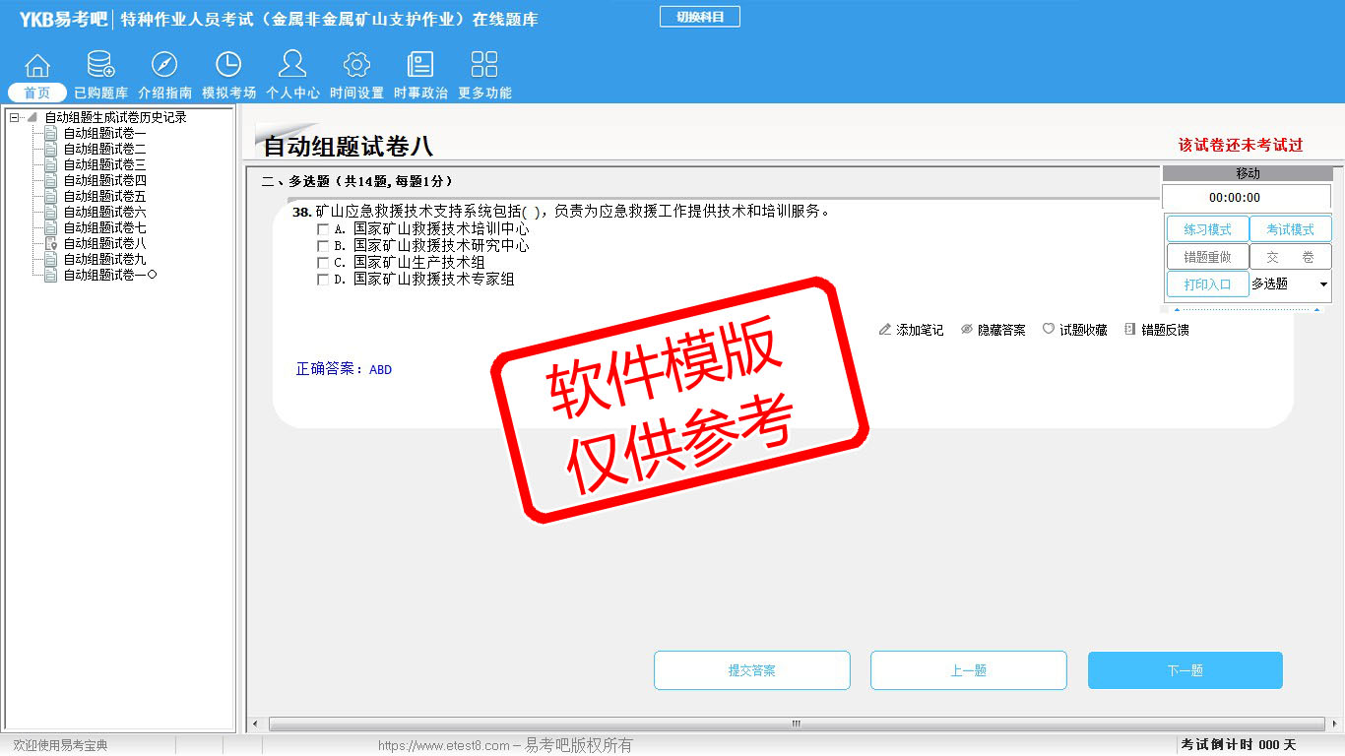Select 自动组题试卷五 in the tree
1345x756 pixels.
click(x=104, y=197)
